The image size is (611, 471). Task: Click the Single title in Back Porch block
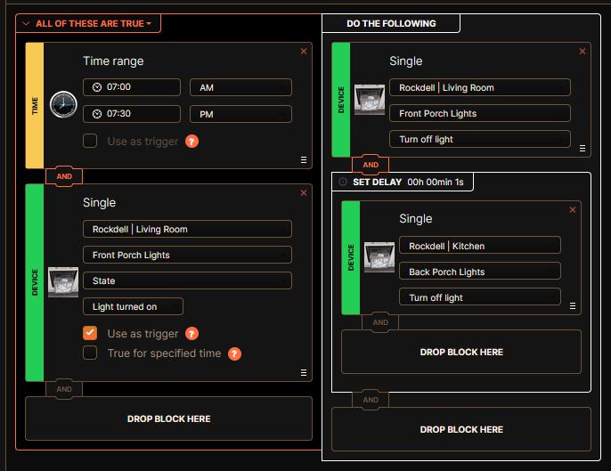tap(416, 218)
